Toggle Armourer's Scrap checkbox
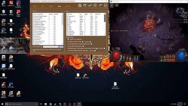This screenshot has width=188, height=106. pos(34,23)
